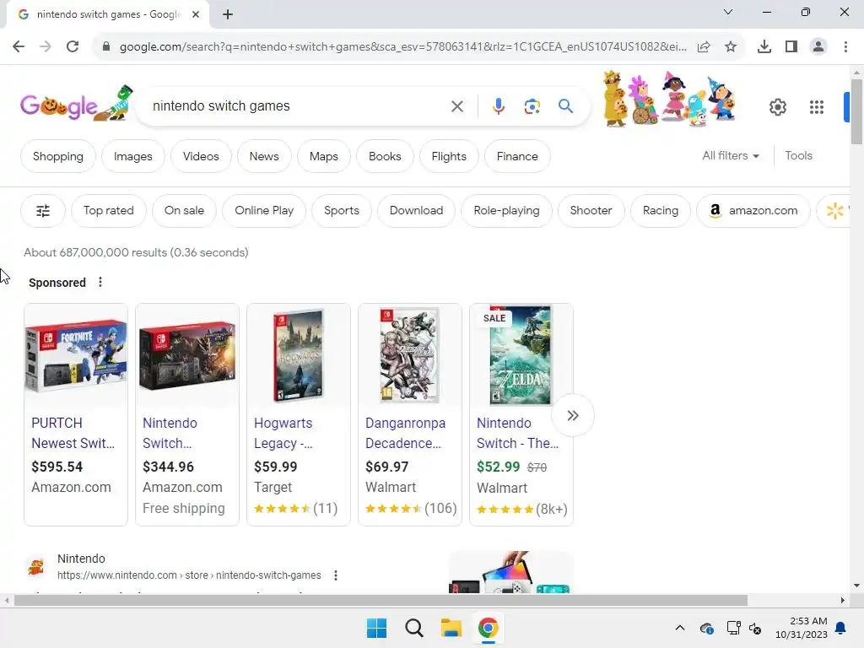Viewport: 864px width, 648px height.
Task: Switch to the Images results tab
Action: click(132, 156)
